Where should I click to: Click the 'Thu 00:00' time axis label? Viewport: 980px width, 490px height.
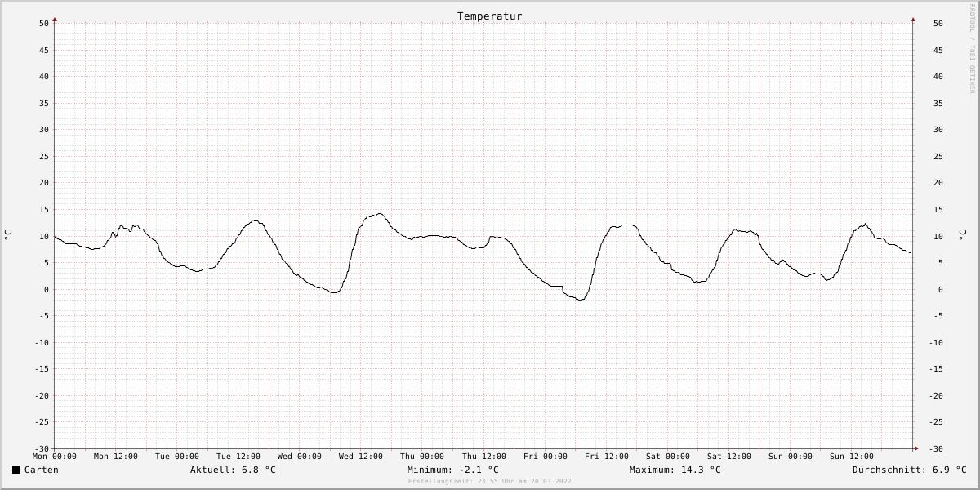(x=422, y=457)
